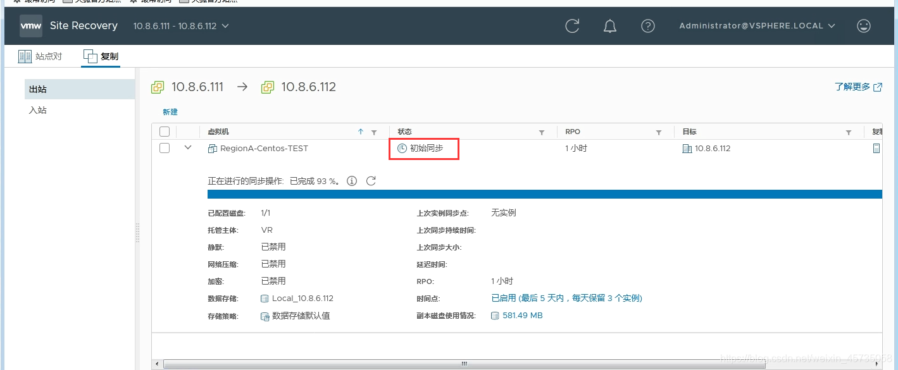Open the help question mark menu
Screen dimensions: 898x370
647,26
